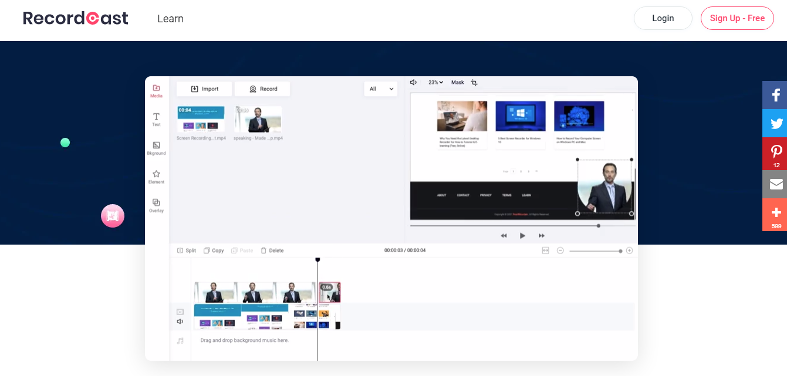Pin page on Pinterest

pos(775,154)
